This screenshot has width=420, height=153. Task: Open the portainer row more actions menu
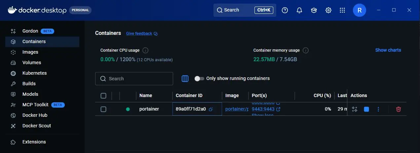[x=378, y=109]
